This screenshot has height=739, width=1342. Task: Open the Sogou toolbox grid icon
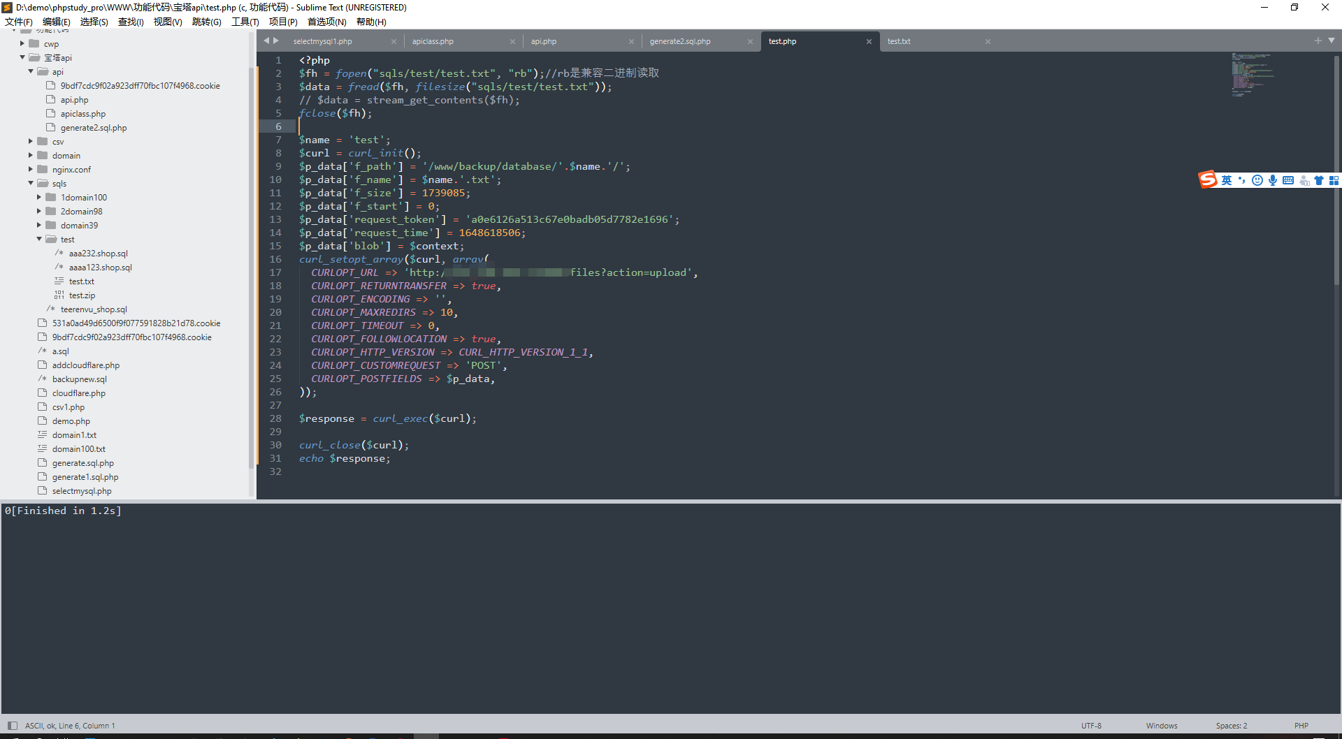1334,180
